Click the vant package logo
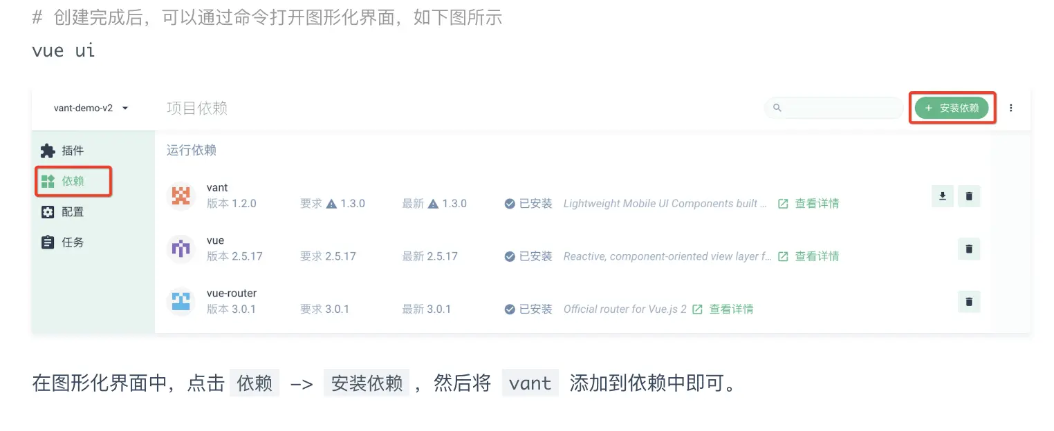 tap(181, 196)
